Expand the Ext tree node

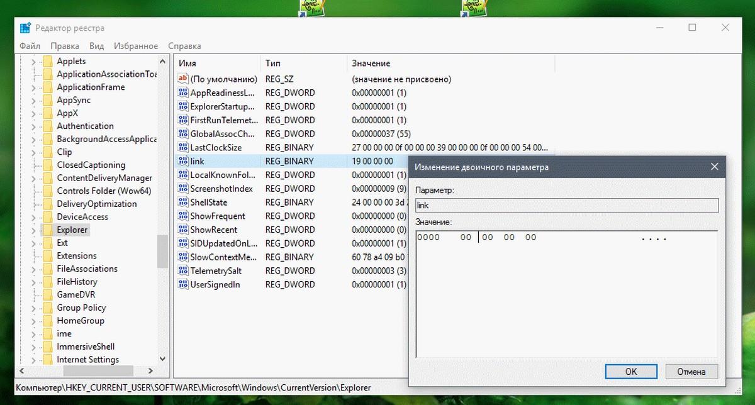(x=33, y=243)
